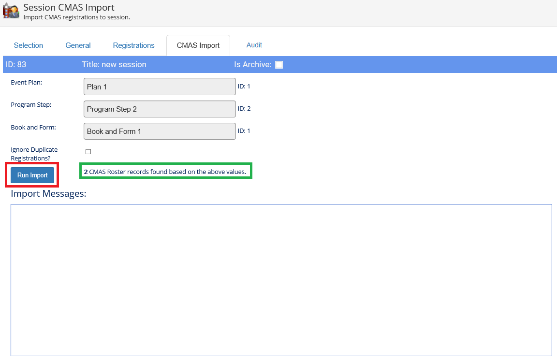Click the ID: 83 header label
Screen dimensions: 557x362
[16, 64]
